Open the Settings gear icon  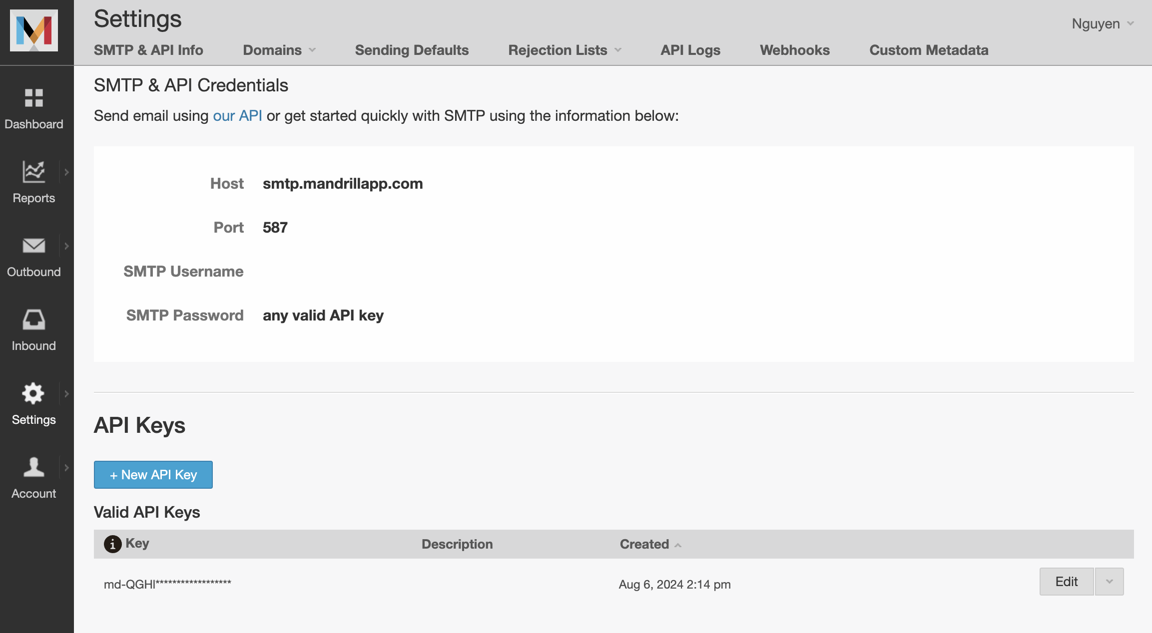(x=33, y=393)
